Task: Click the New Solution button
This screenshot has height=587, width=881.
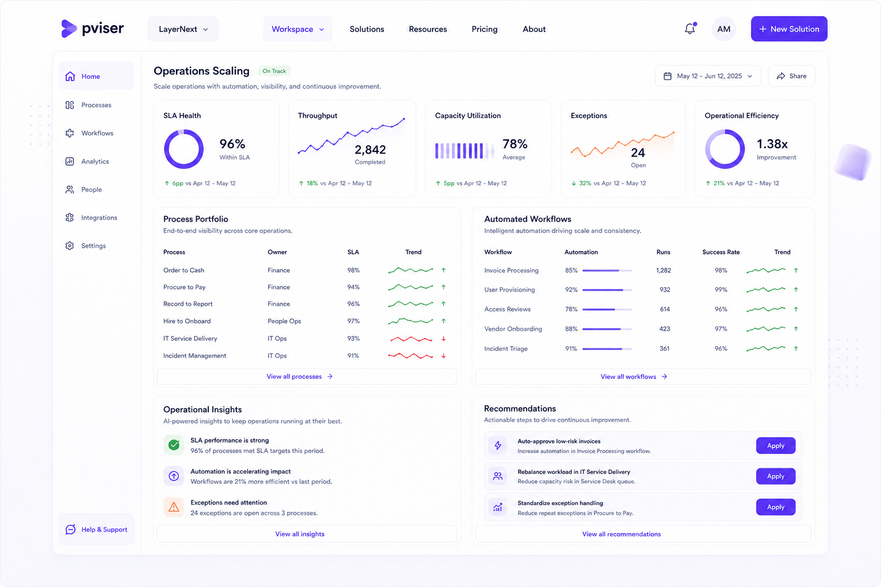Action: [x=789, y=29]
